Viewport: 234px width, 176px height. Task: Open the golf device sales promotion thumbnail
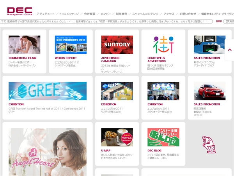(x=209, y=45)
